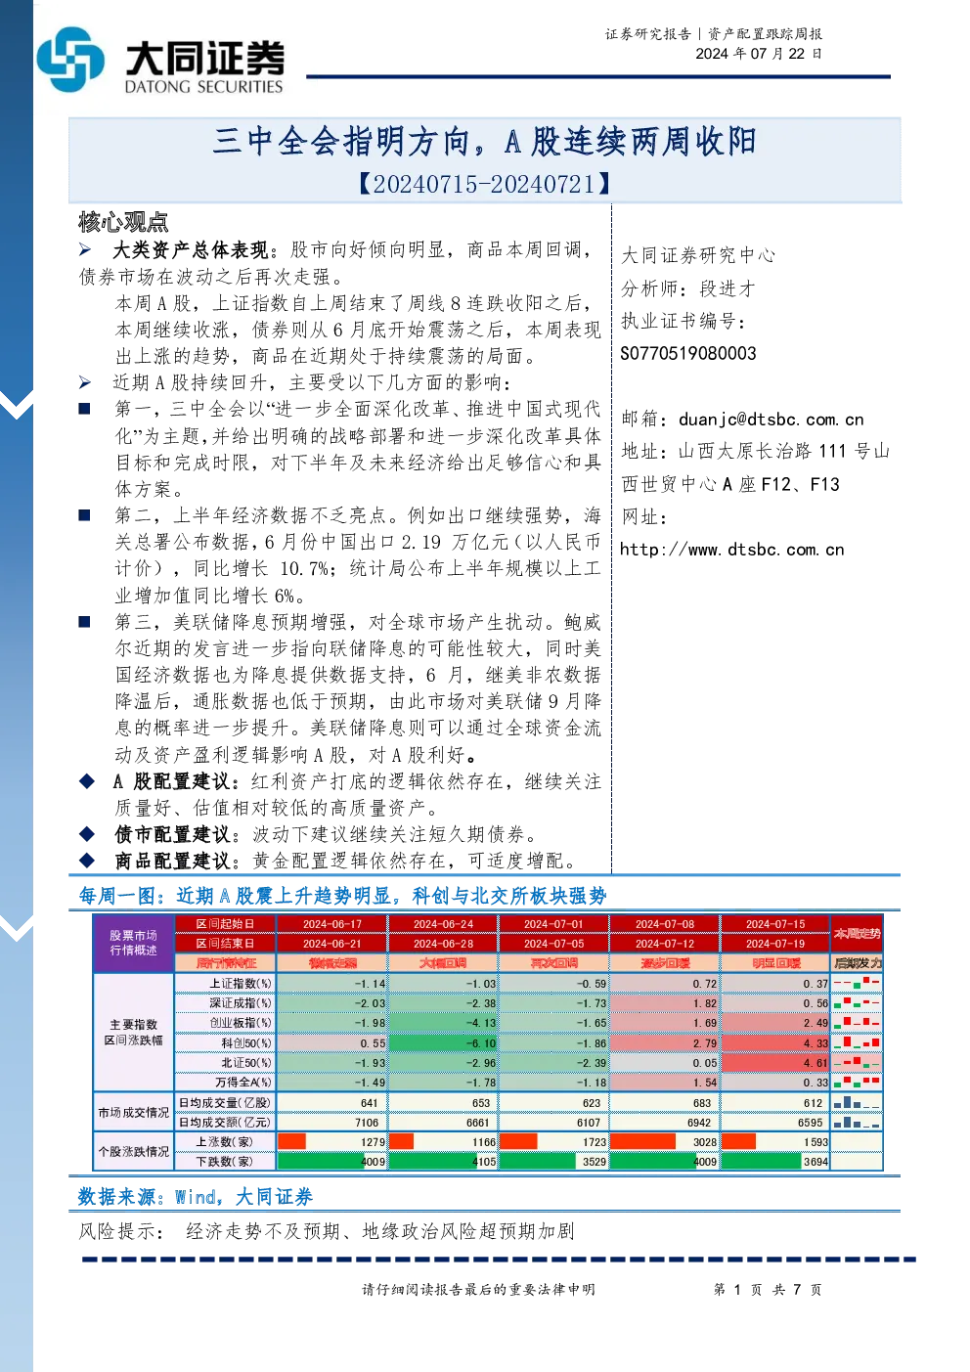Click the 大同证券研究中心 line
This screenshot has height=1372, width=970.
[x=698, y=255]
